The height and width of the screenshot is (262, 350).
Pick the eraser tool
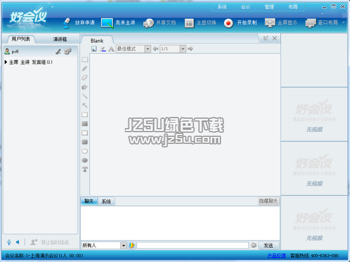tap(84, 78)
